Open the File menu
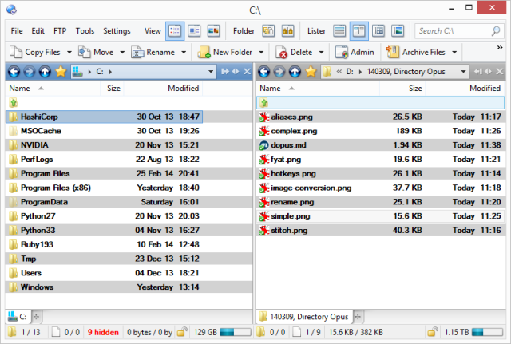 click(17, 31)
